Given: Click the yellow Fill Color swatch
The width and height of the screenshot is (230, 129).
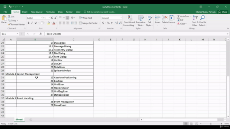Looking at the screenshot, I should tap(49, 23).
